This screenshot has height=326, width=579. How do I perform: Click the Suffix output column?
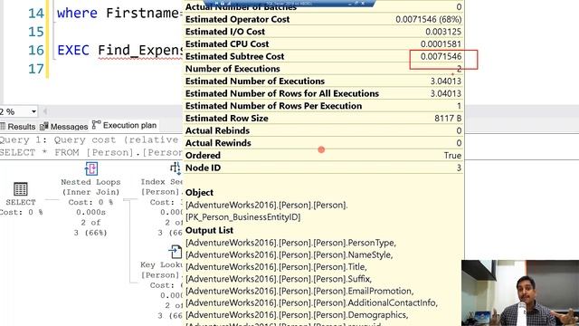click(x=279, y=279)
